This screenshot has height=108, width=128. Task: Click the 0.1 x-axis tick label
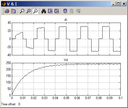120,98
